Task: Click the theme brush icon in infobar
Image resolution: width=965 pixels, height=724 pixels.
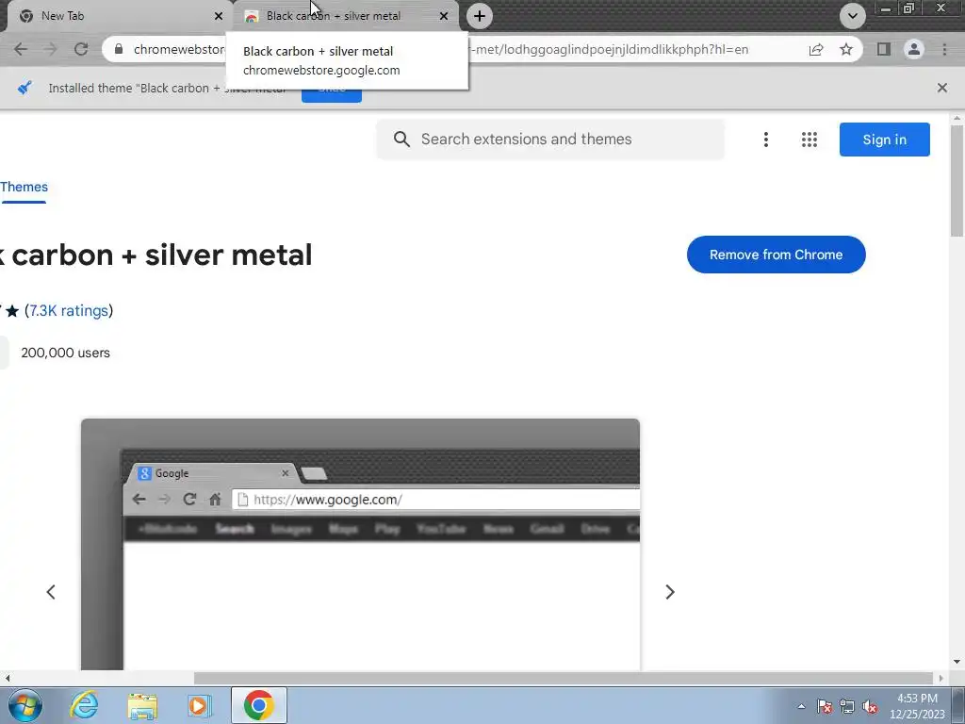Action: (25, 88)
